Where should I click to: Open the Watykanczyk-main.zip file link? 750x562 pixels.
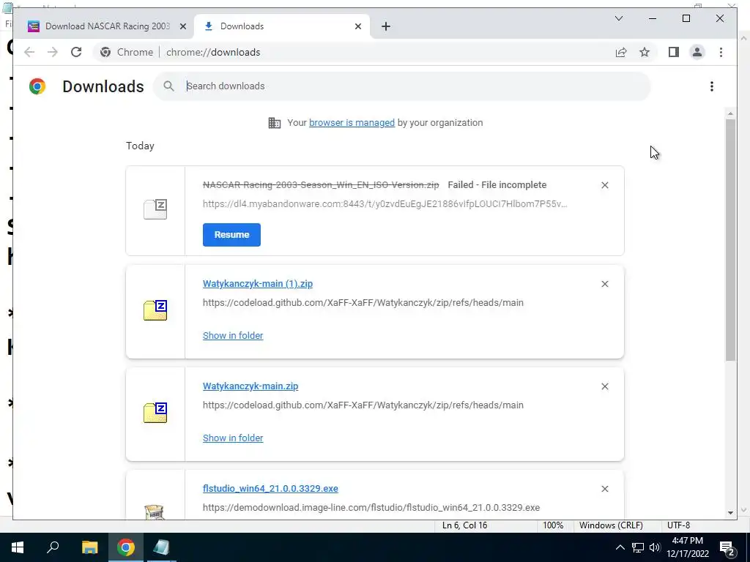coord(250,386)
